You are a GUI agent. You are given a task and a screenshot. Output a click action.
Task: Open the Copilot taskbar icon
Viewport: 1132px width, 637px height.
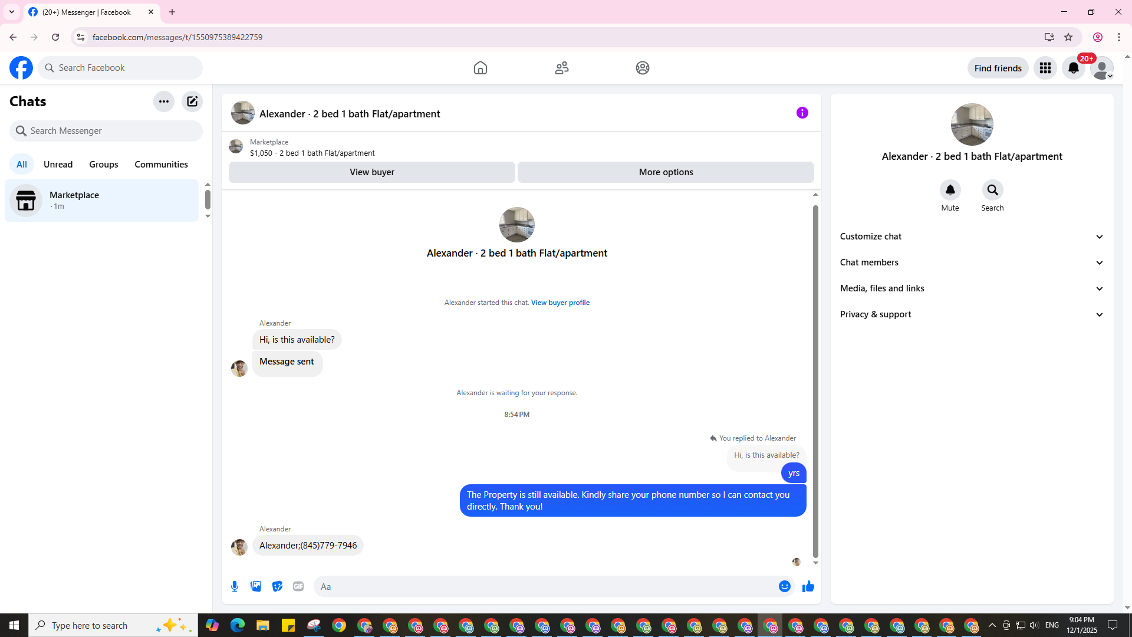[x=212, y=625]
